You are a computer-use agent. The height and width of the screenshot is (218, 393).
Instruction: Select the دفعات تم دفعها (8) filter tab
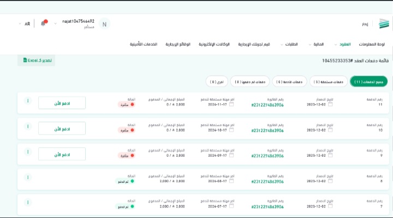[x=249, y=82]
